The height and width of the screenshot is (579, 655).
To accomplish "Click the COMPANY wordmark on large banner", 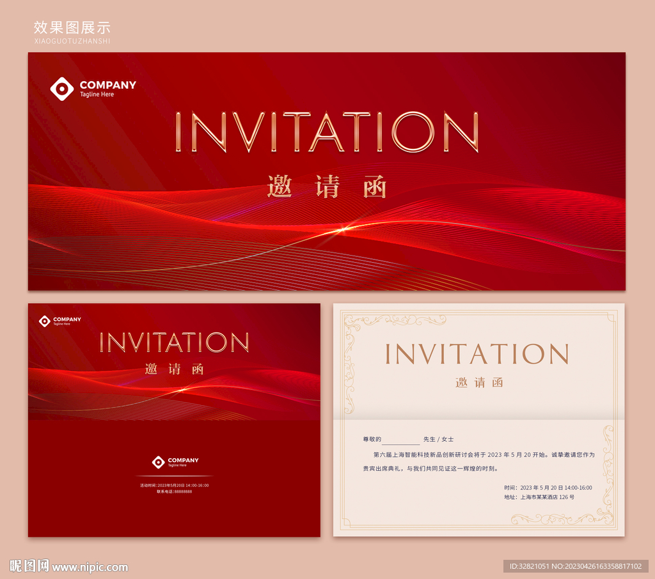I will coord(107,85).
